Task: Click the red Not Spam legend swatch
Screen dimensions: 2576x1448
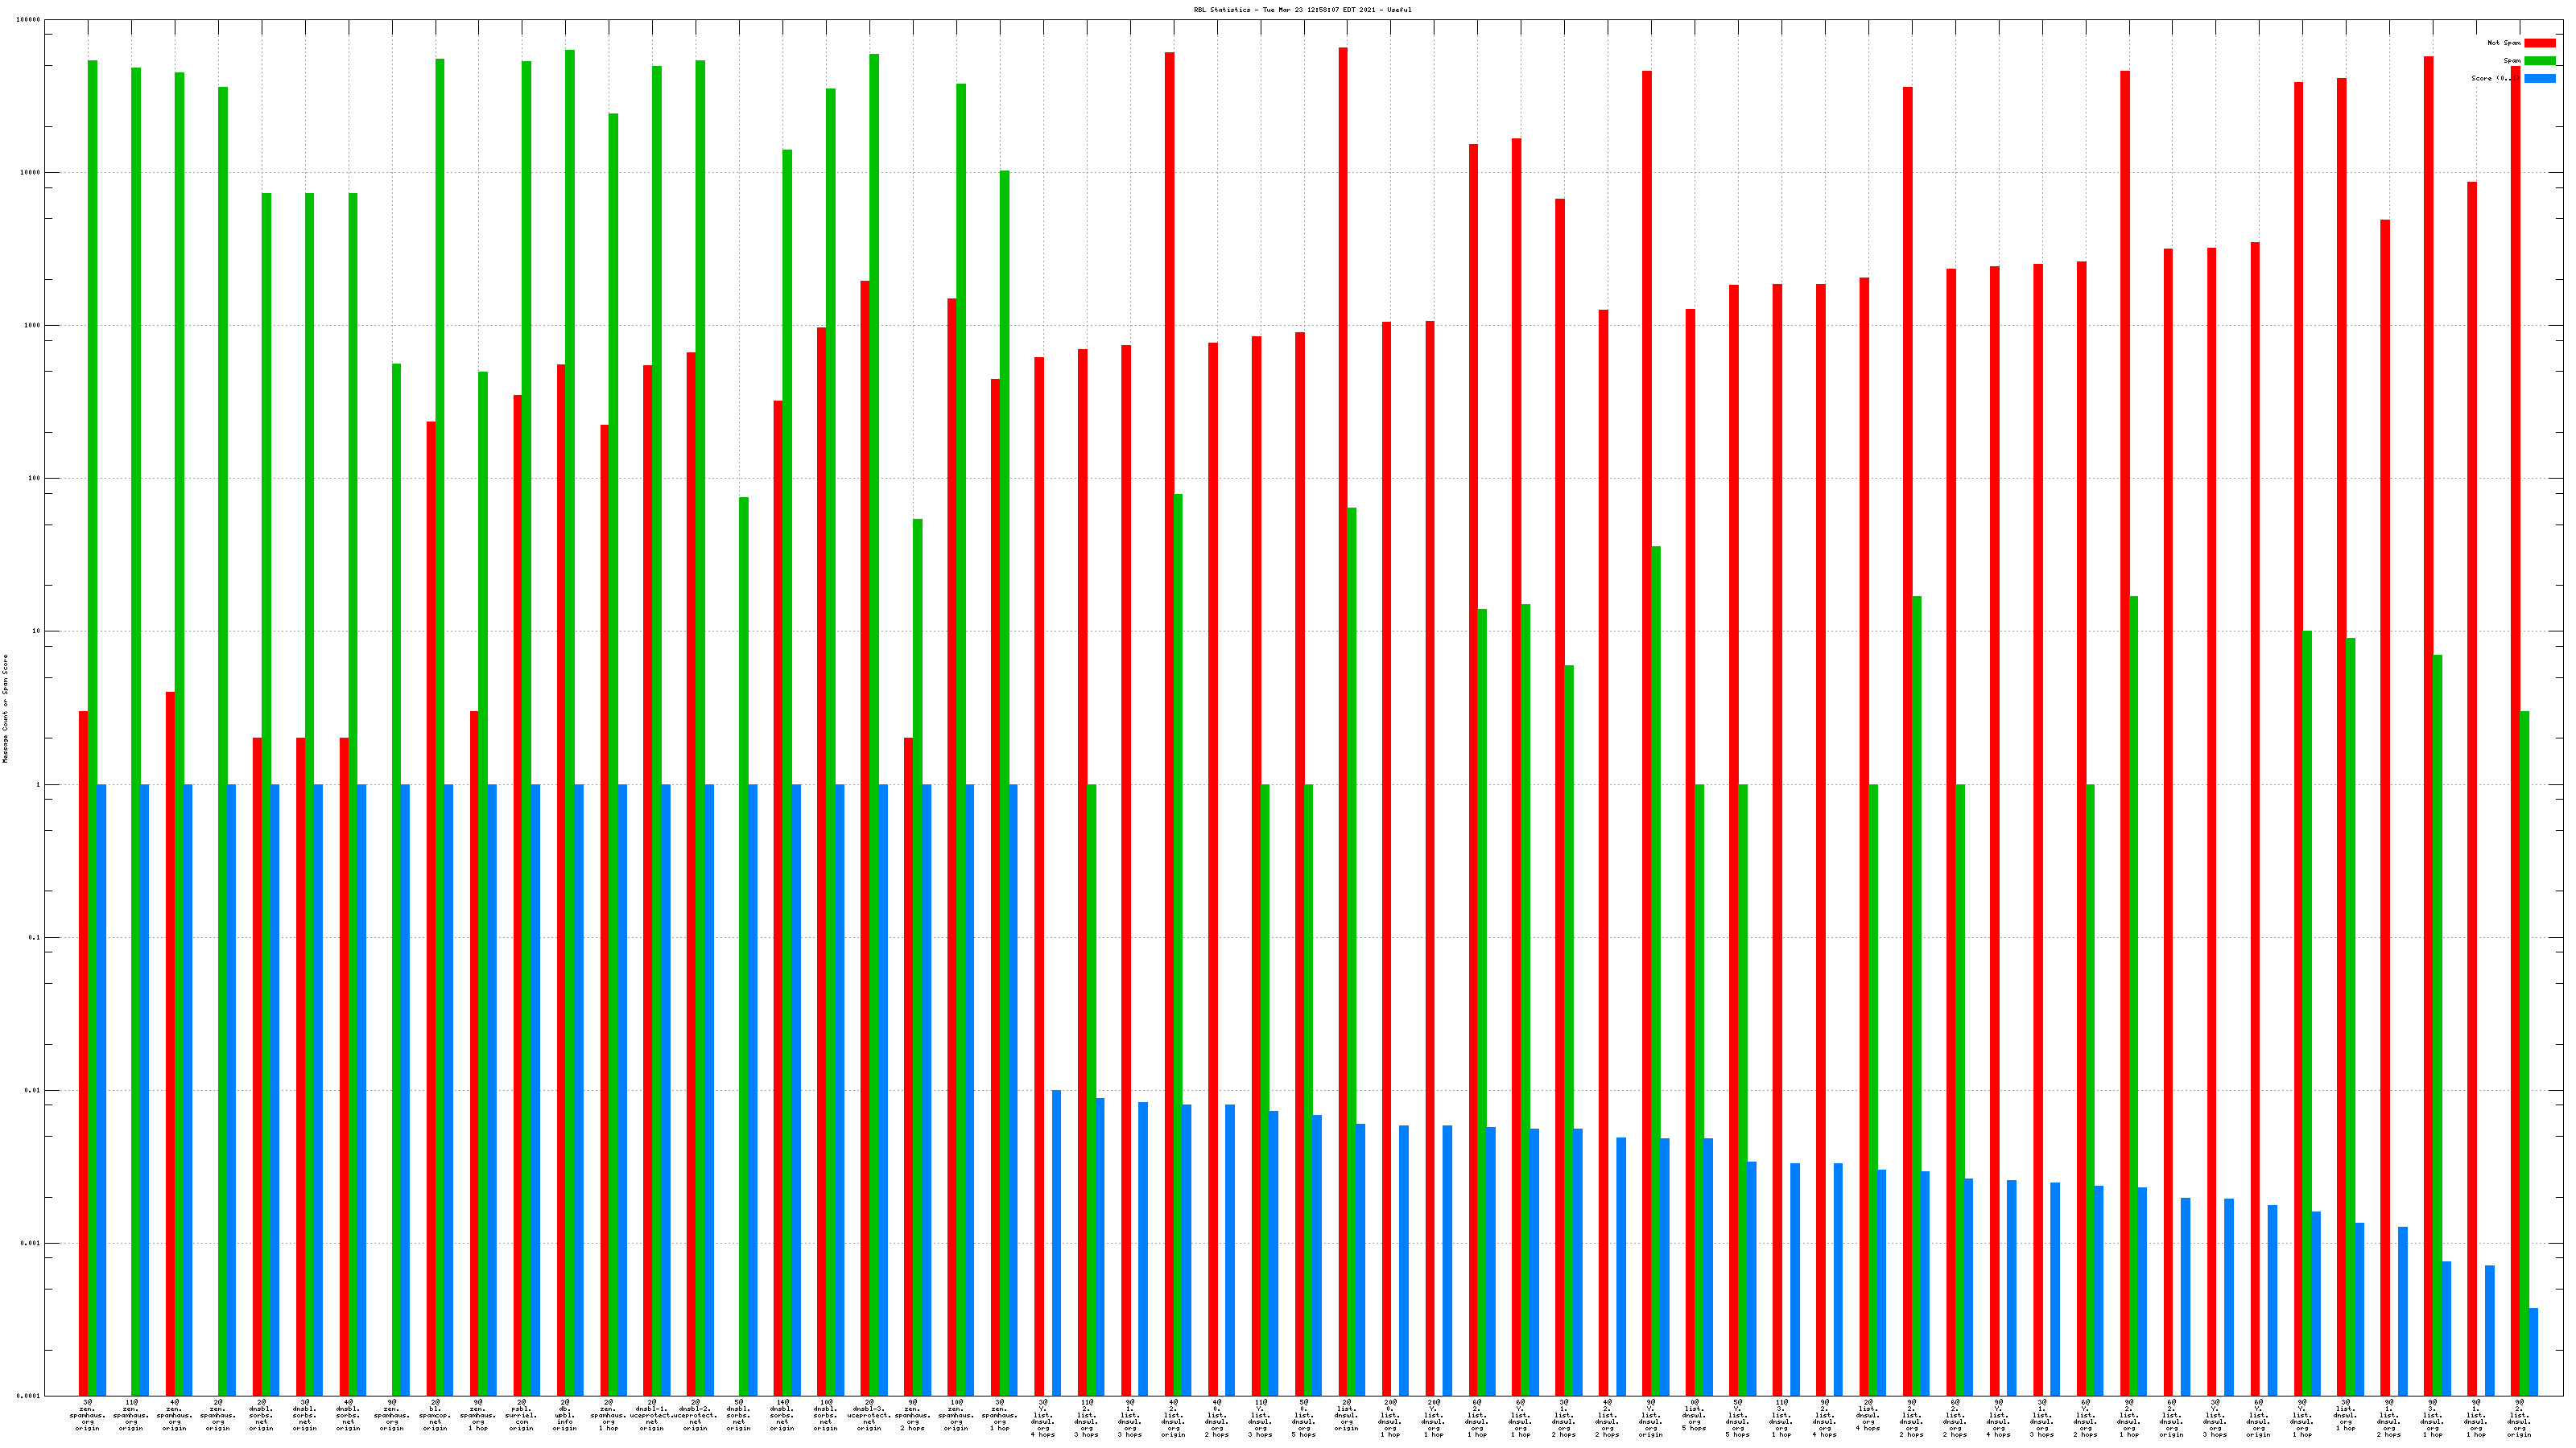Action: [2540, 43]
